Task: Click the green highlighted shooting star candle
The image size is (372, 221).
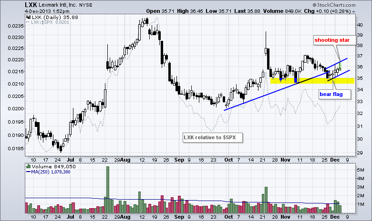Action: 340,66
